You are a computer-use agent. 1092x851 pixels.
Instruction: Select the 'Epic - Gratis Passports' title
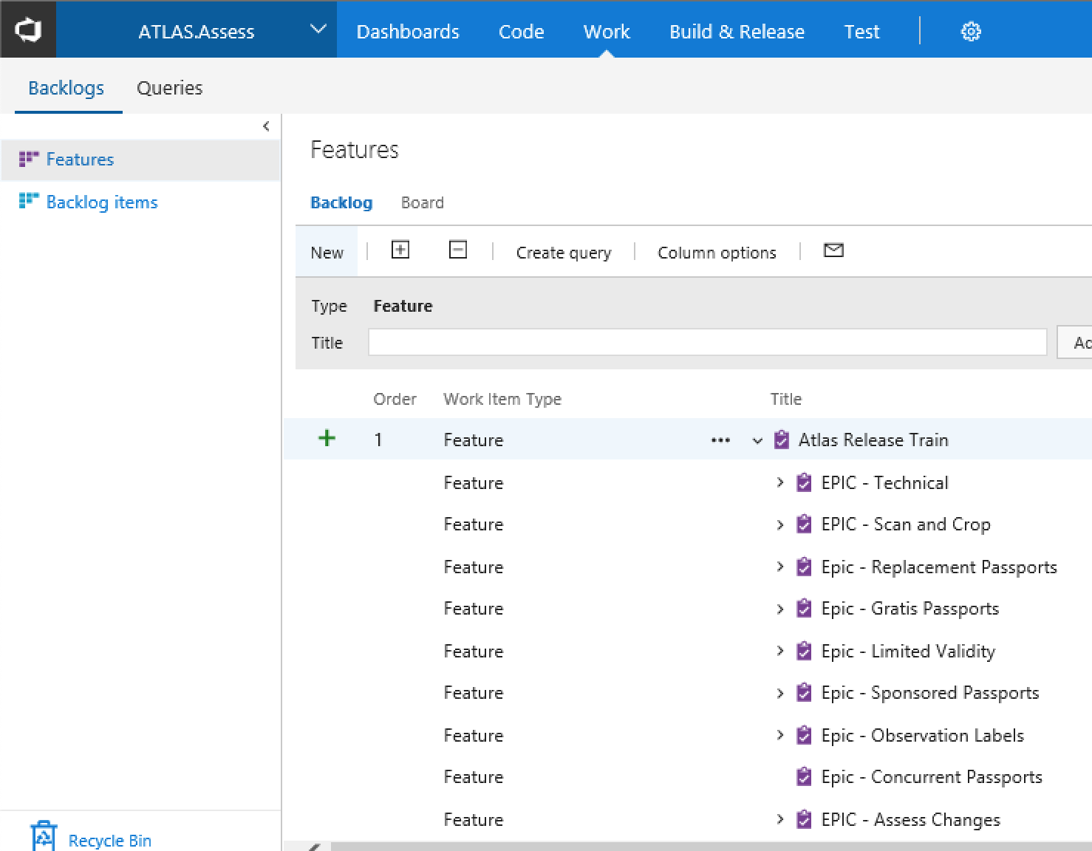[x=910, y=609]
